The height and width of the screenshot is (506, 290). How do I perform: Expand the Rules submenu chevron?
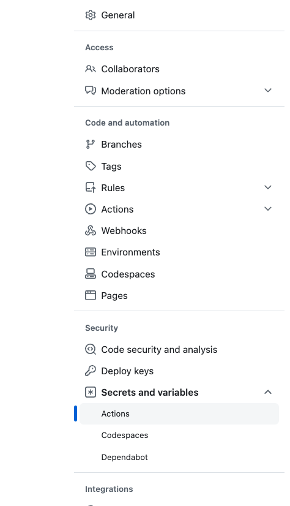pyautogui.click(x=268, y=187)
